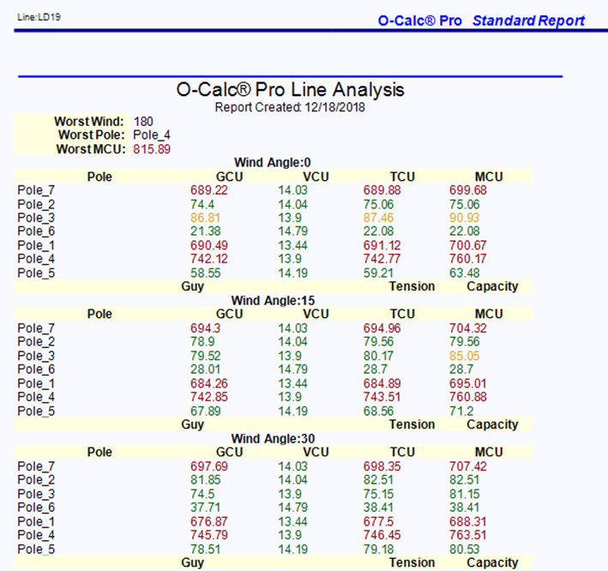Viewport: 608px width, 571px height.
Task: Select MCU value 760.88
Action: pos(467,397)
